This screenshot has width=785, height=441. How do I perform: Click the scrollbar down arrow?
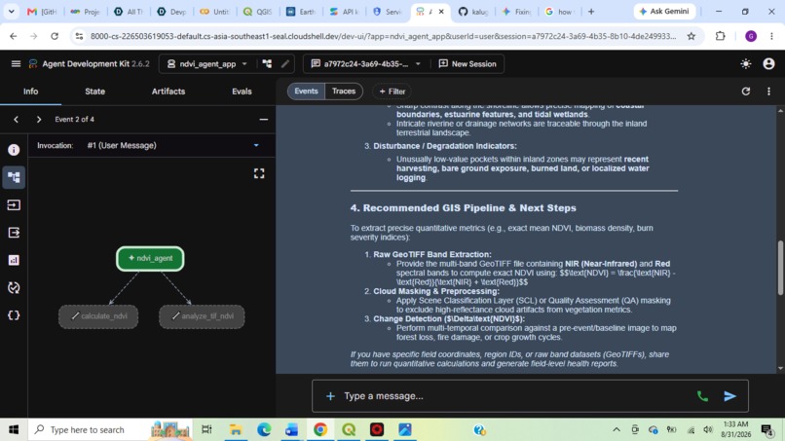pos(780,368)
